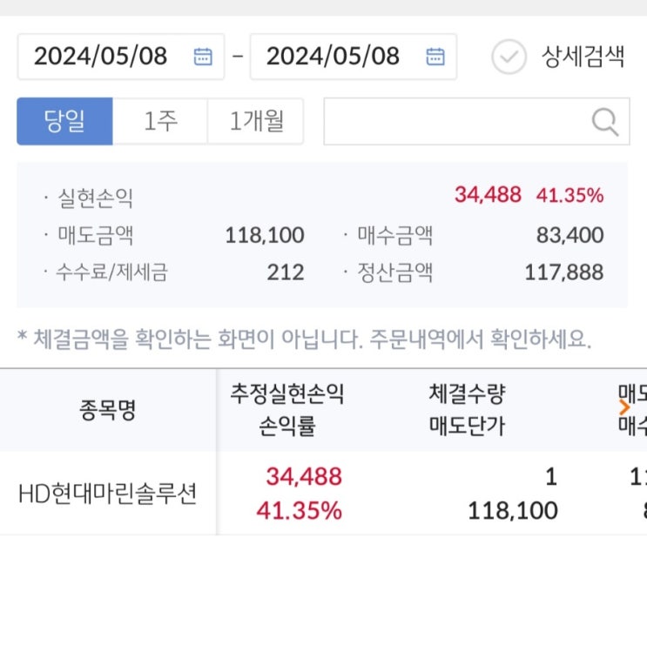Open the end date calendar icon
The width and height of the screenshot is (647, 645).
[435, 57]
